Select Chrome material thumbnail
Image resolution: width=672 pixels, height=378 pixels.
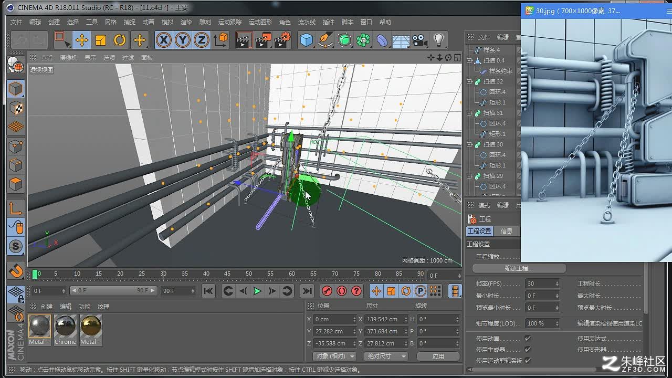click(65, 330)
